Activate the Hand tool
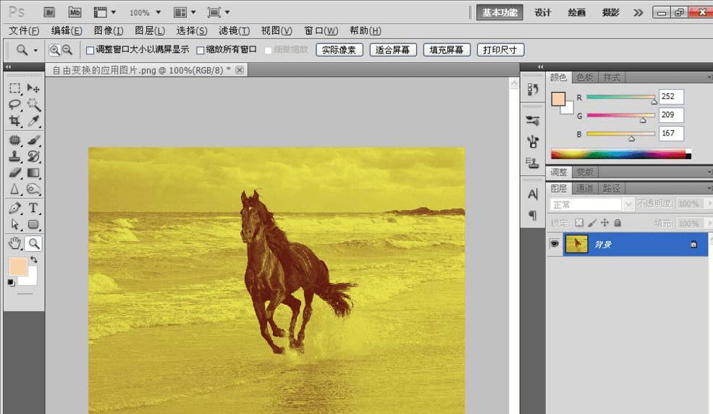 (x=14, y=243)
